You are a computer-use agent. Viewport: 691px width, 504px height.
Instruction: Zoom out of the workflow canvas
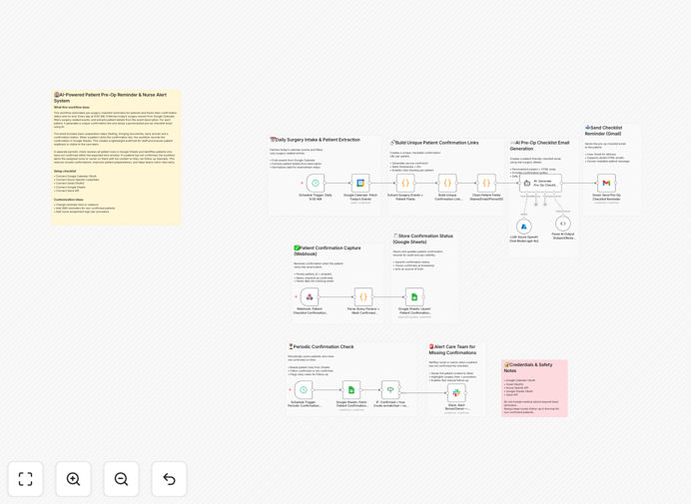pos(121,479)
